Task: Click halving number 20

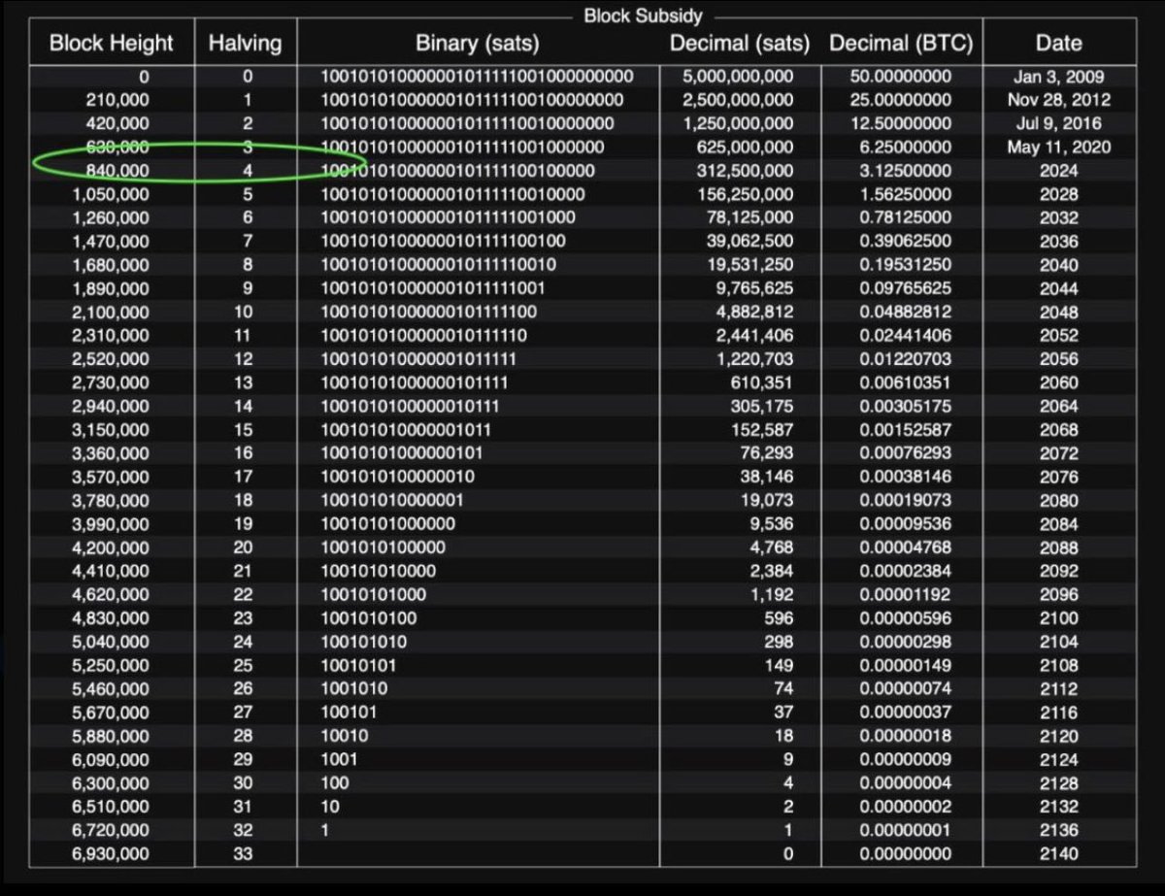Action: tap(244, 548)
